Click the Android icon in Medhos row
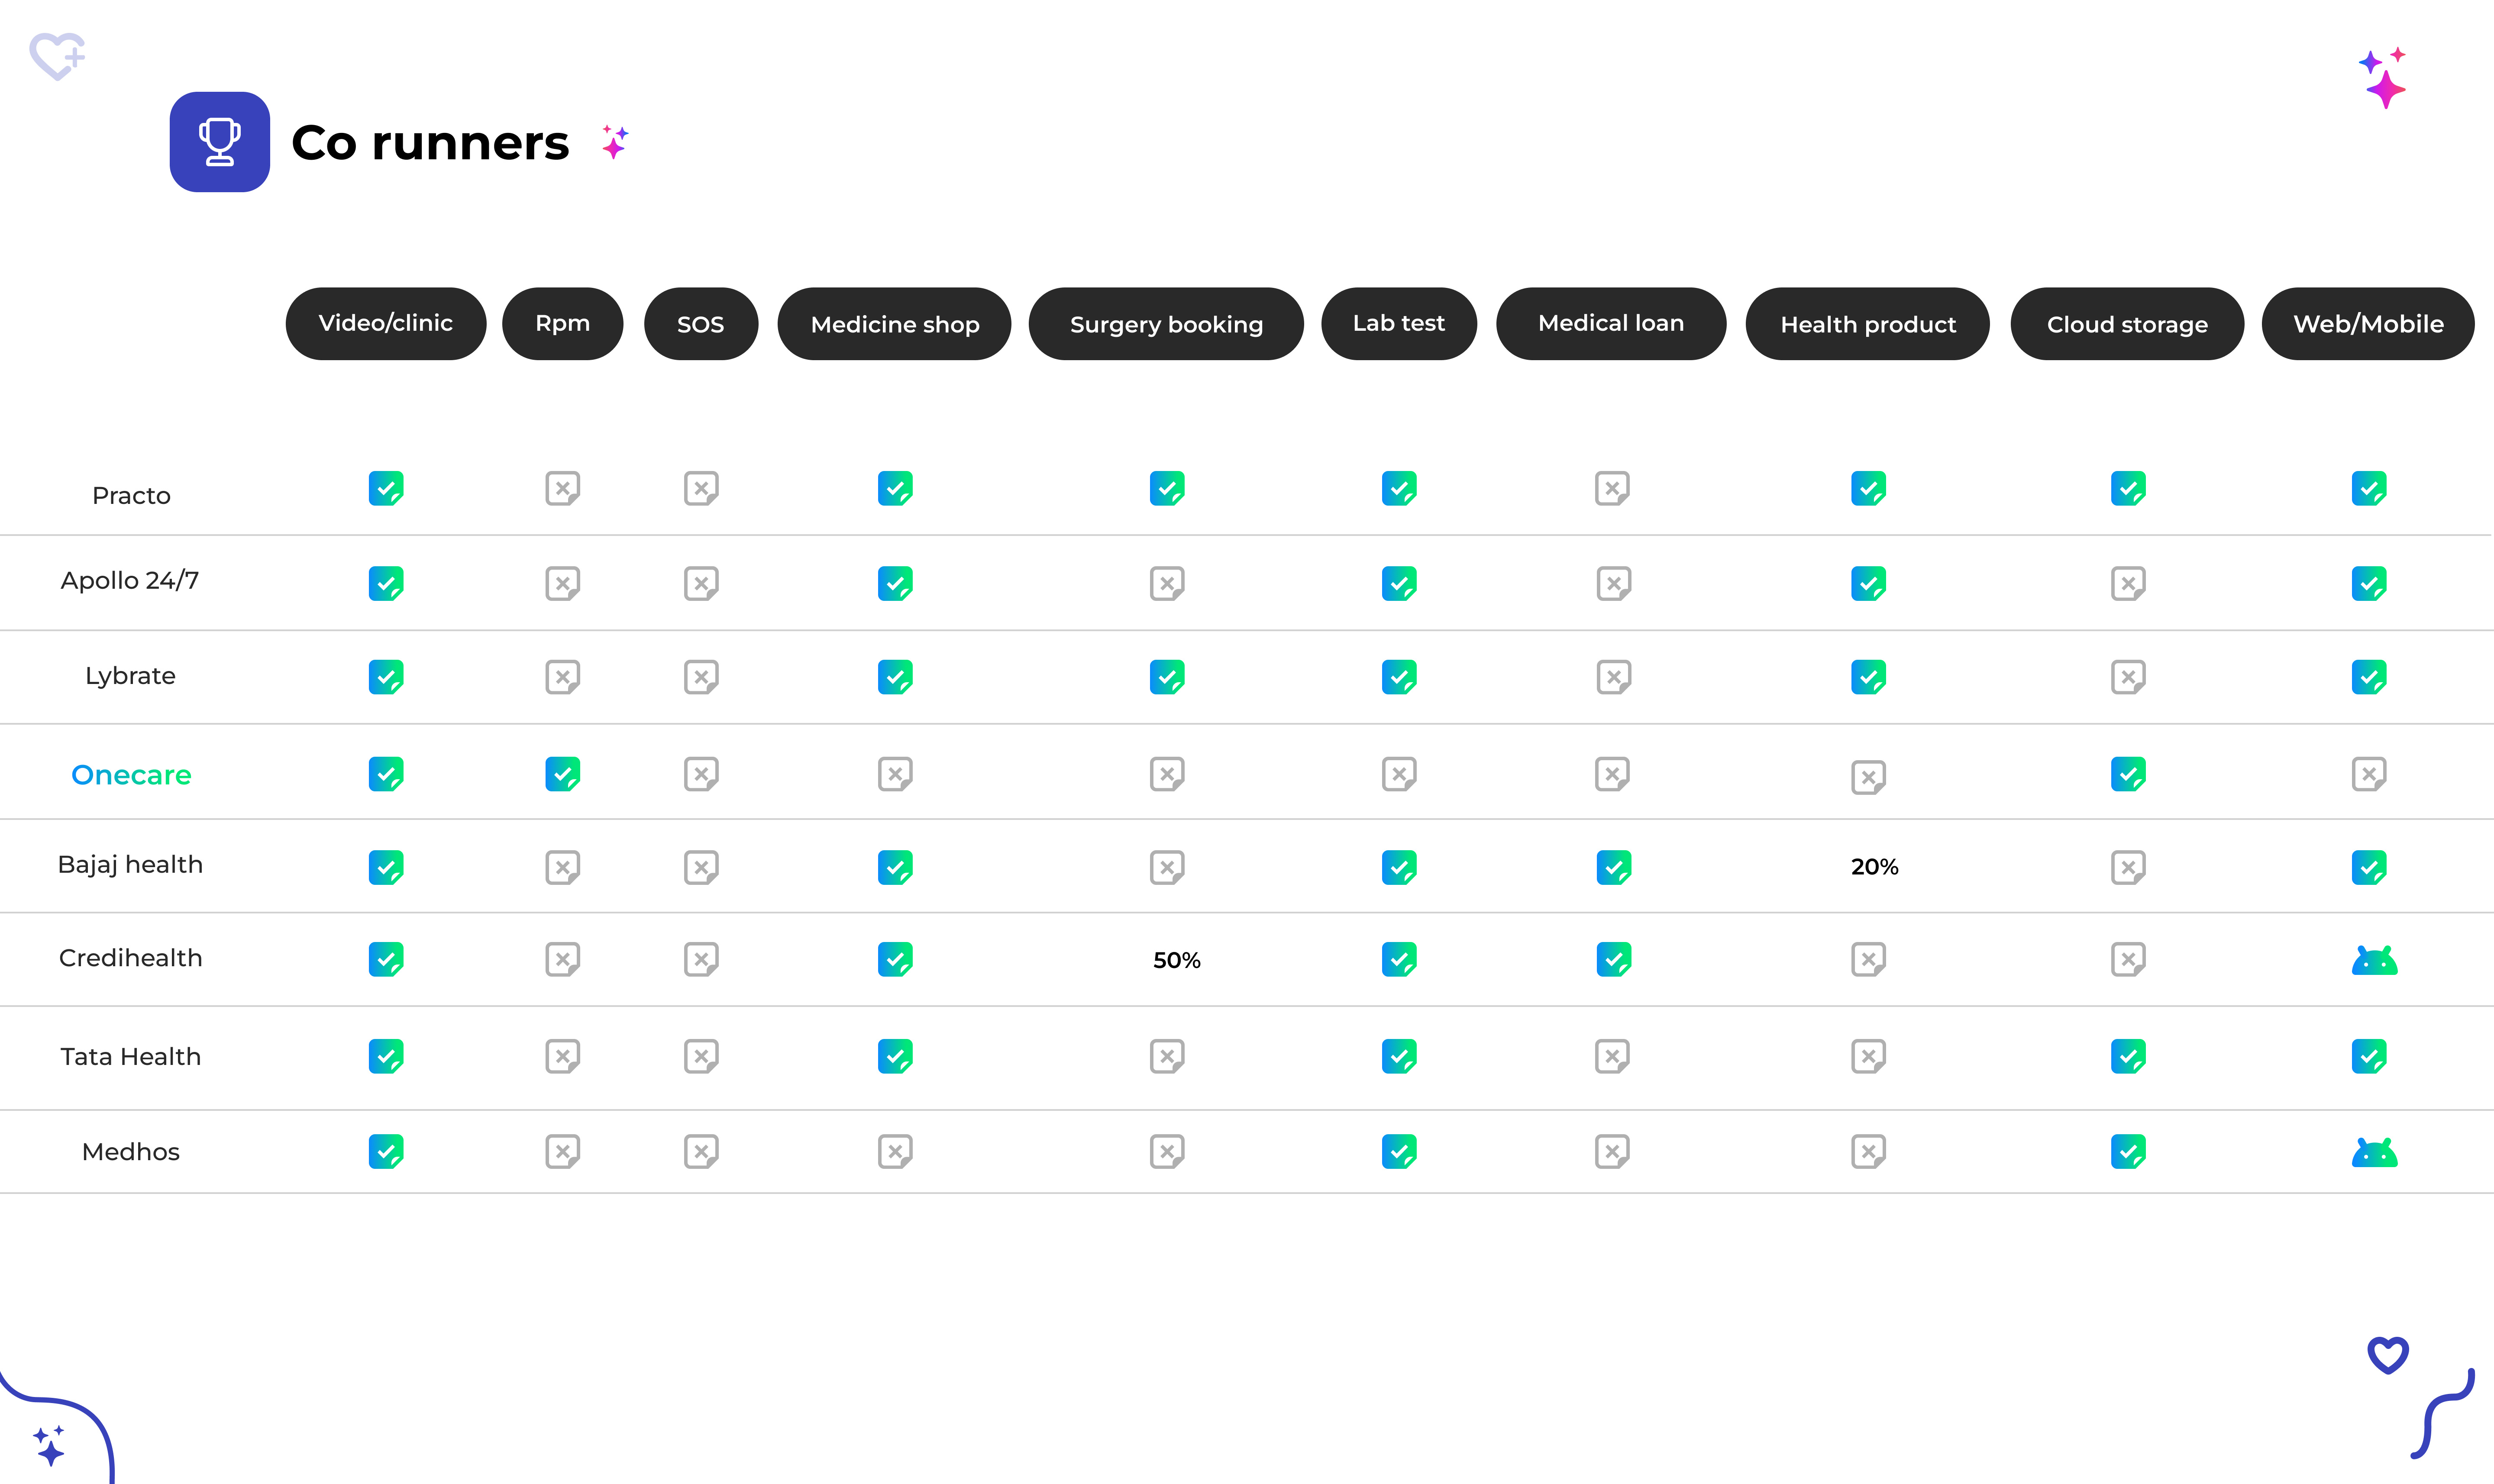Screen dimensions: 2494x1484 [2374, 1152]
